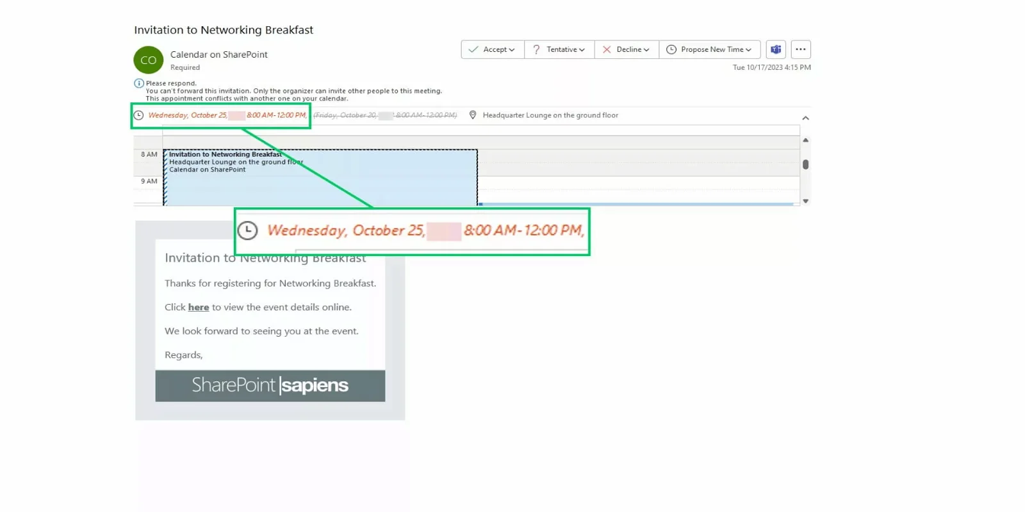Screen dimensions: 1025x512
Task: Click the Tentative button
Action: [559, 49]
